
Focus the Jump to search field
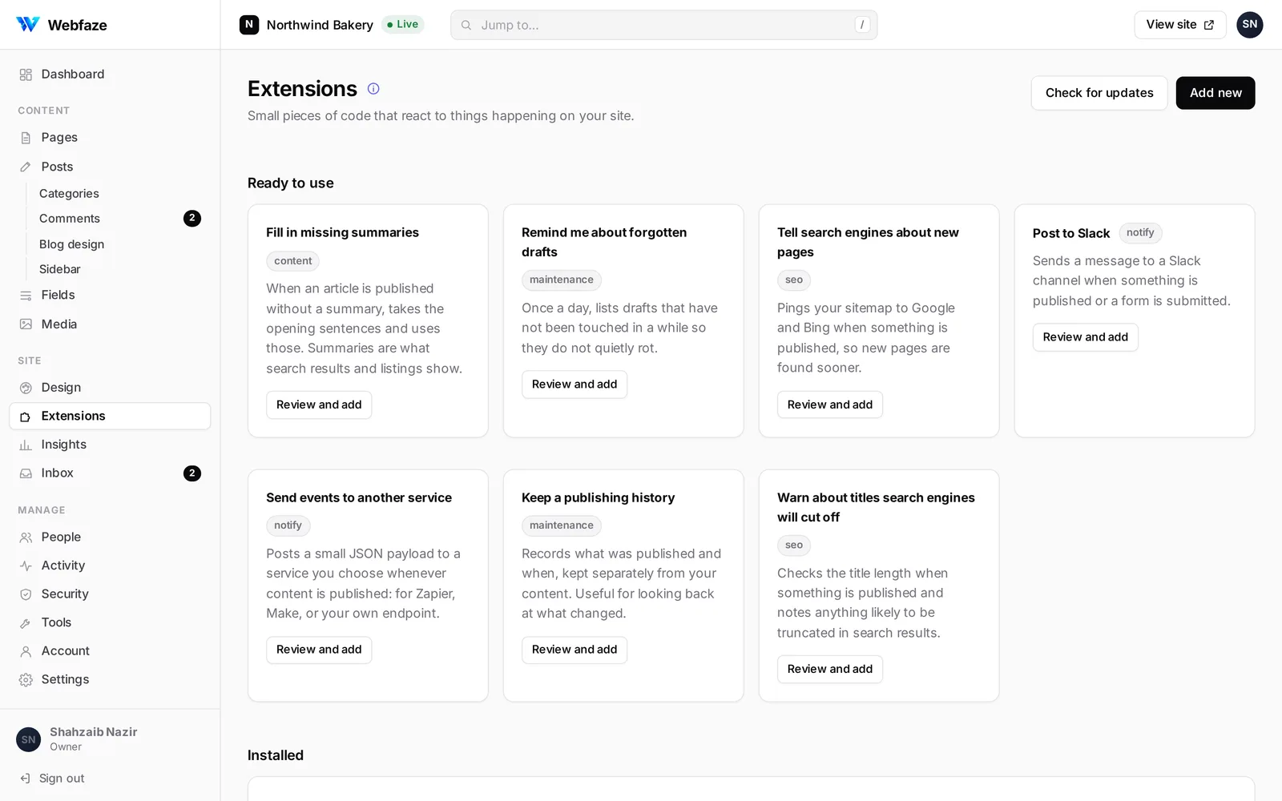tap(664, 25)
